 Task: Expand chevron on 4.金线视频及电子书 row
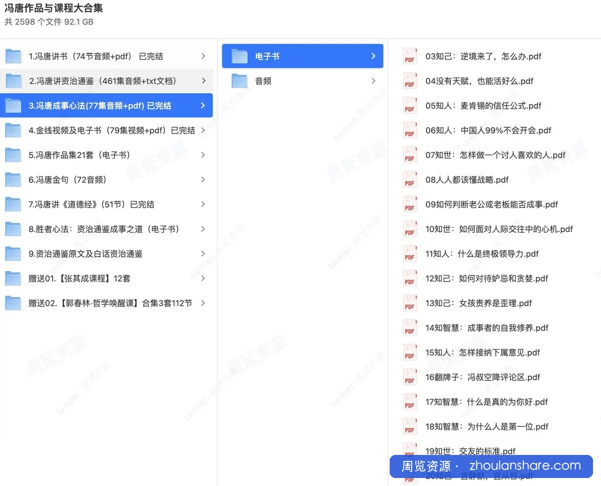point(203,130)
